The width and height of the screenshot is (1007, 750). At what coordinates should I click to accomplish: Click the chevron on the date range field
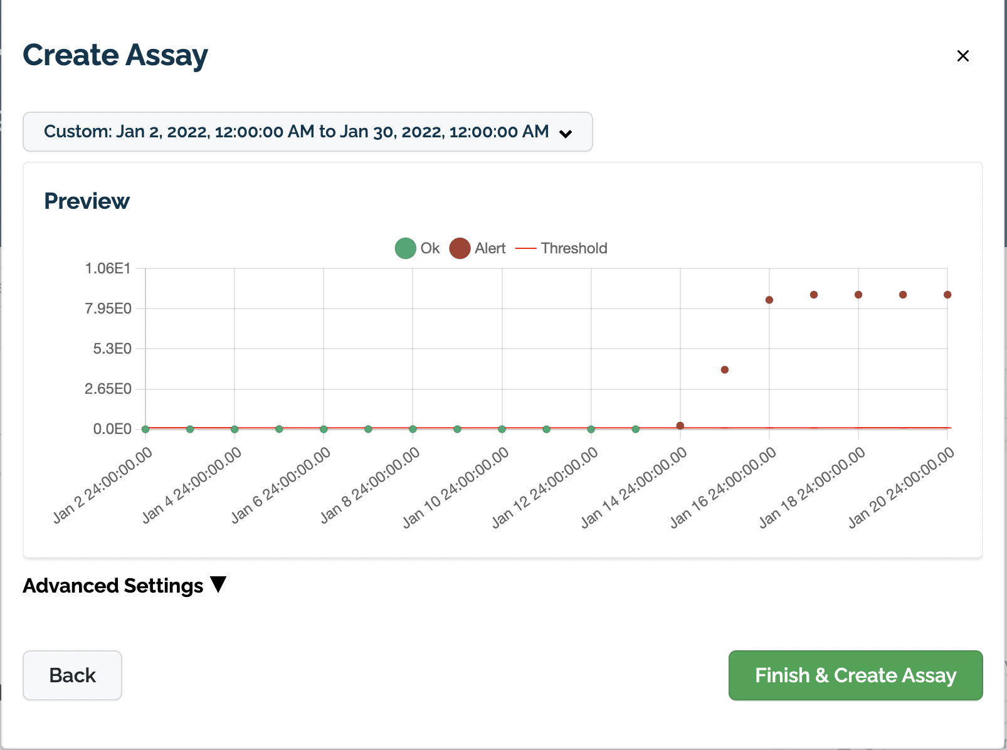pos(566,133)
